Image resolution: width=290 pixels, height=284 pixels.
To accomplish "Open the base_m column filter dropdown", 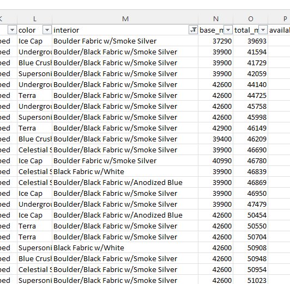I will click(228, 30).
